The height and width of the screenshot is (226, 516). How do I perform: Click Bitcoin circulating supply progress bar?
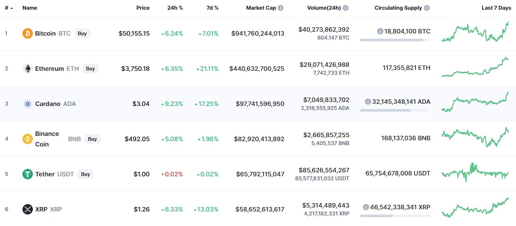(x=395, y=40)
